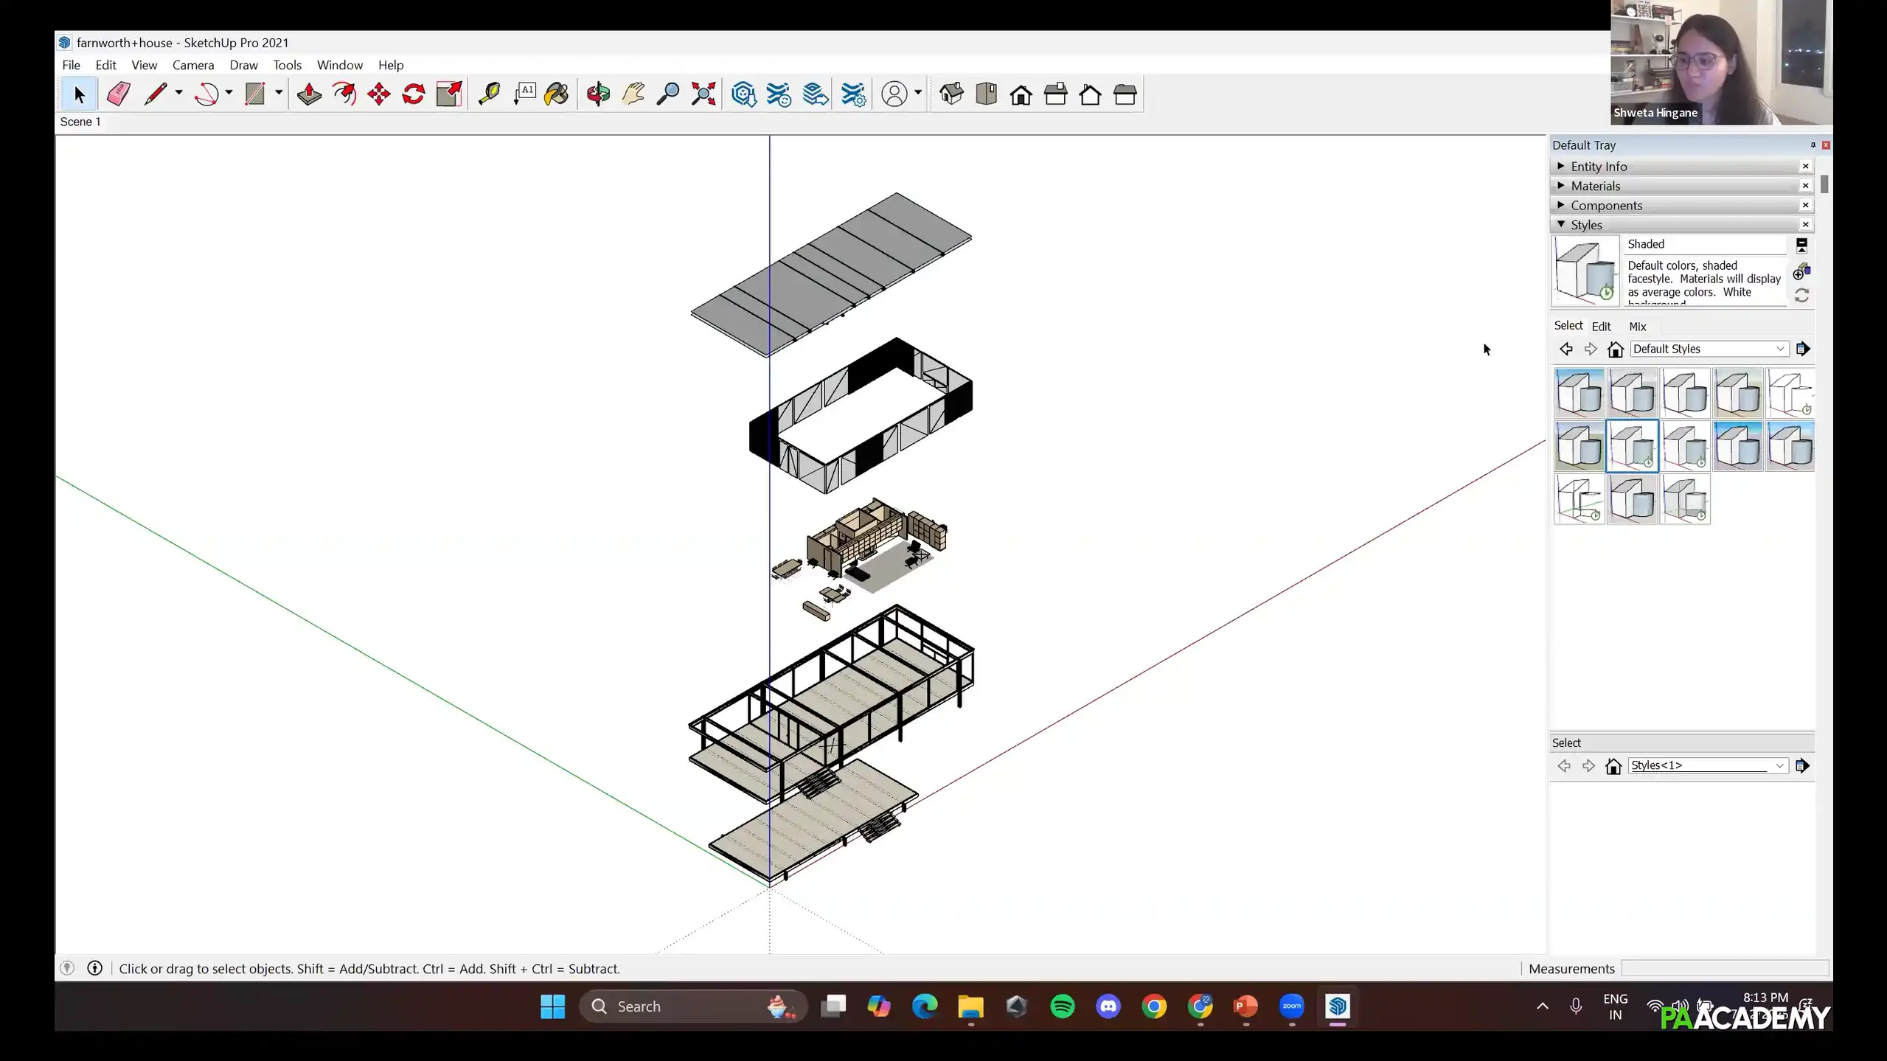Select the Wireframe style thumbnail
This screenshot has width=1887, height=1061.
point(1579,499)
